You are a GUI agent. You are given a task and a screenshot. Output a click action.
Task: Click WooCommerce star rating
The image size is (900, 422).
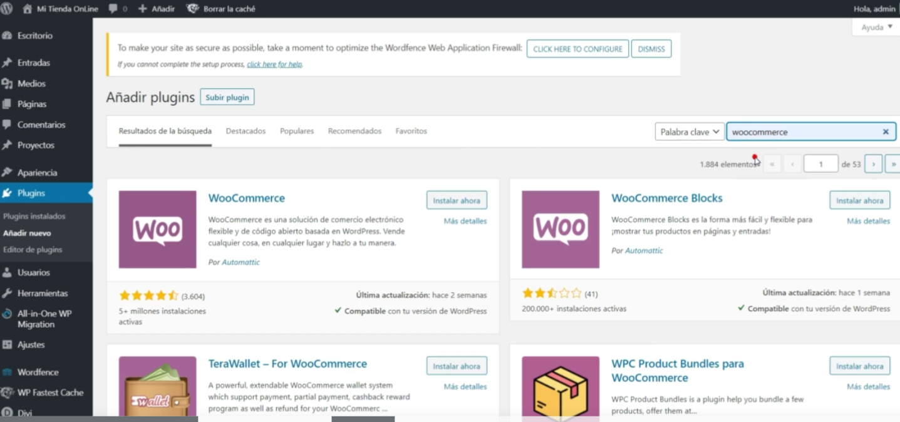point(148,296)
